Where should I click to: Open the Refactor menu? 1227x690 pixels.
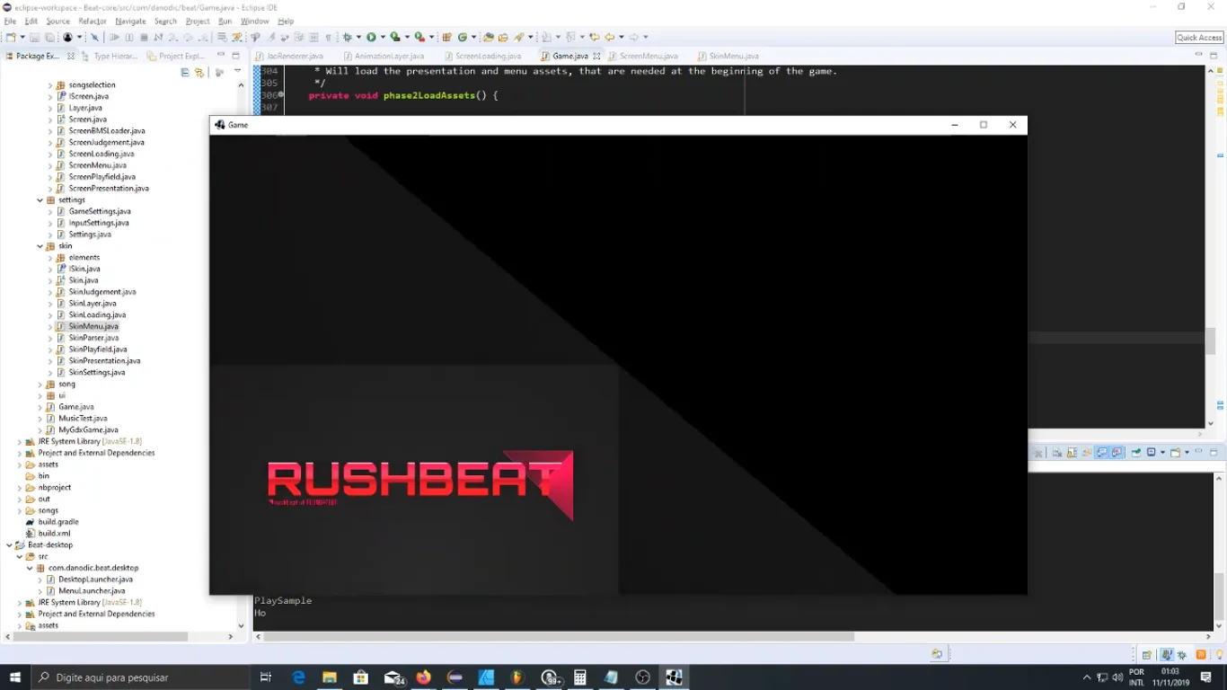[93, 21]
